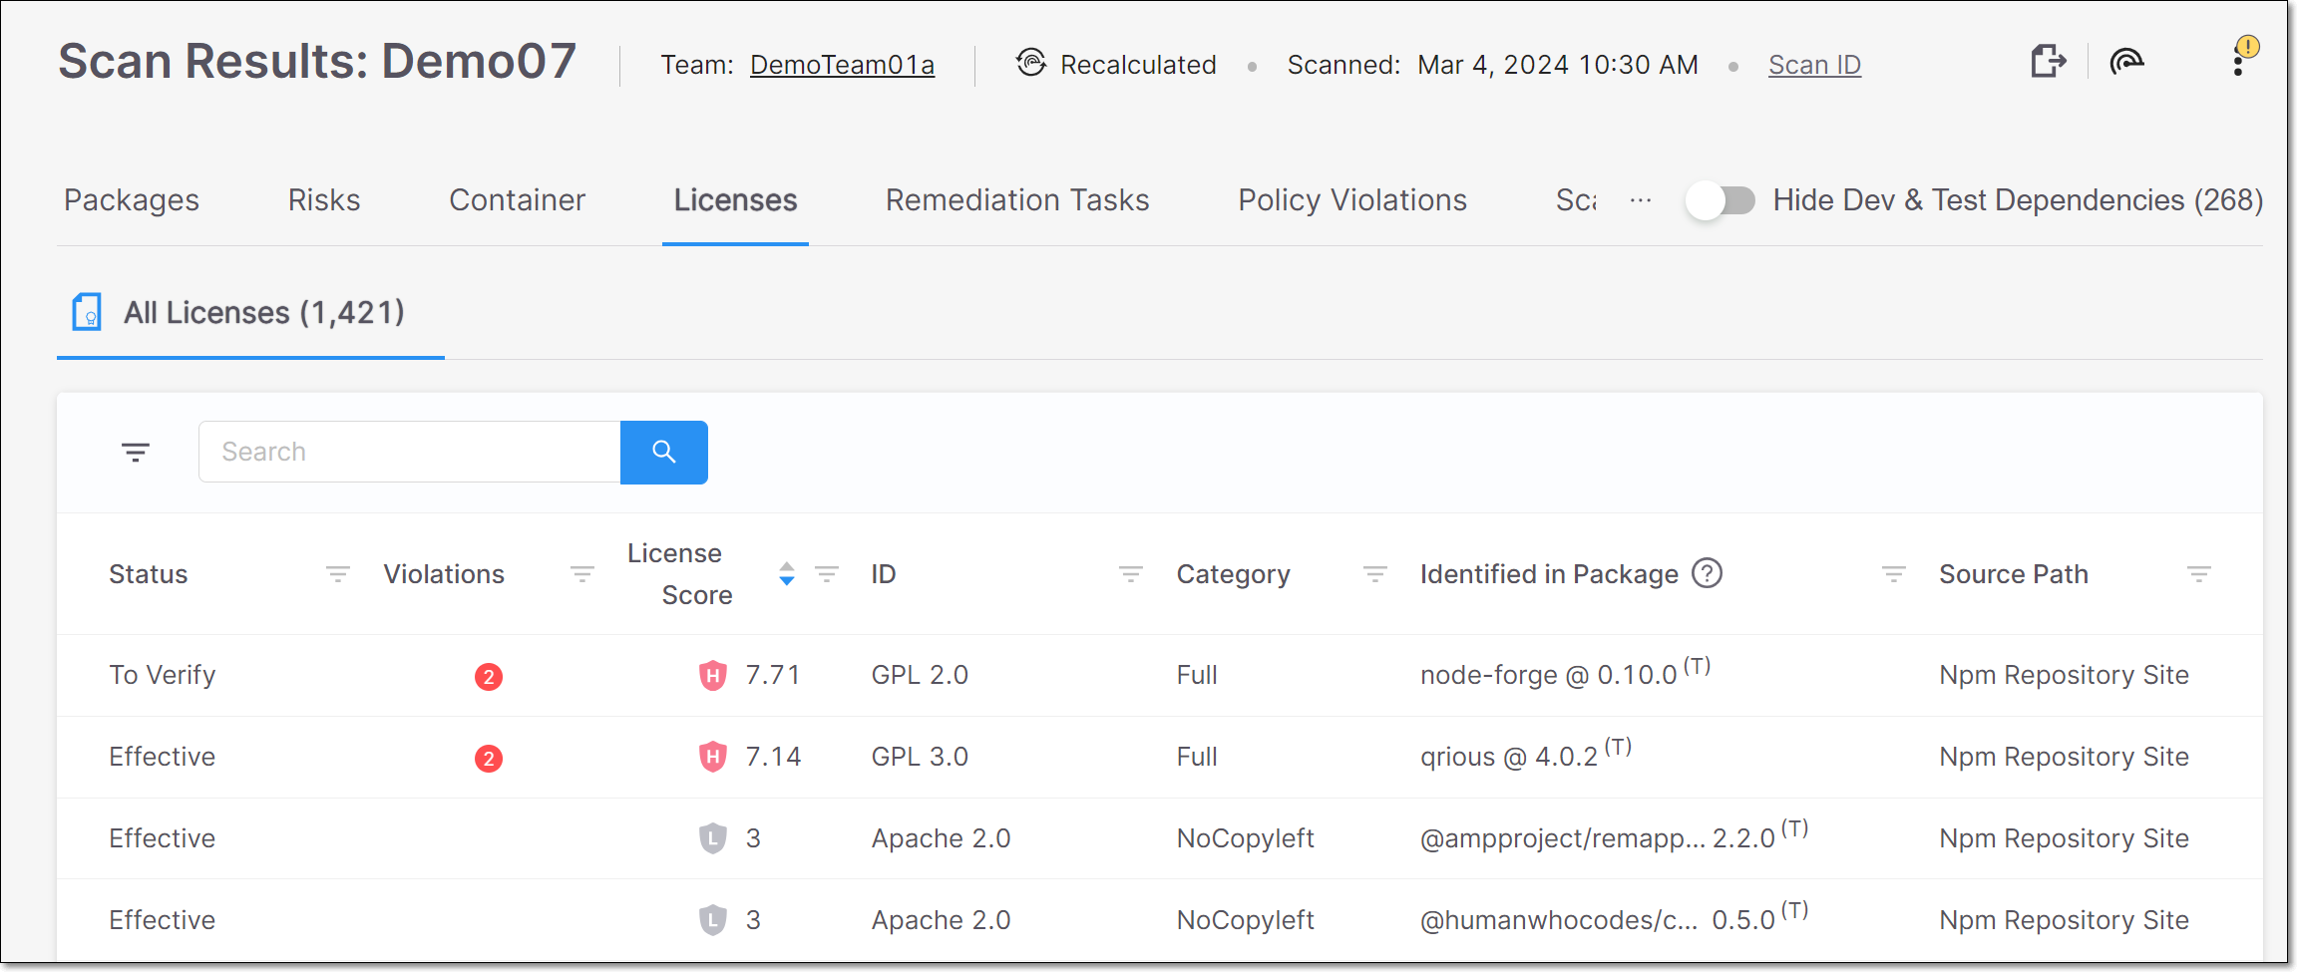Click the rescan fingerprint-style icon
Image resolution: width=2297 pixels, height=972 pixels.
point(2126,62)
